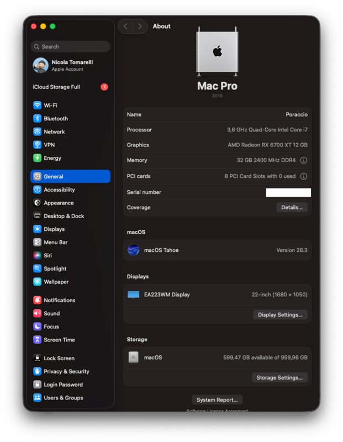Open the Accessibility icon
The image size is (343, 442).
[x=37, y=190]
